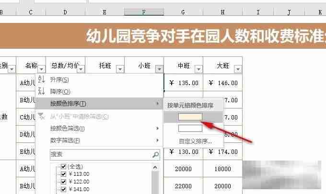Click cell ¥ 135.00 in 中班 column

(x=183, y=83)
